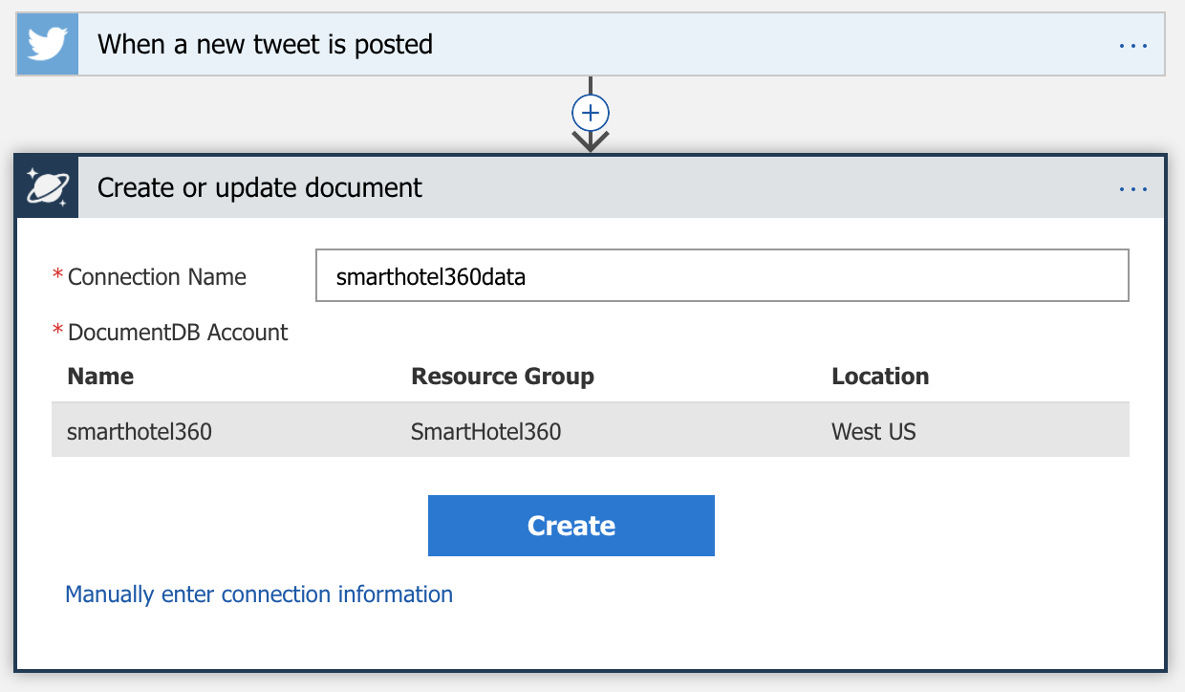The image size is (1185, 692).
Task: Click the Name column header
Action: (x=100, y=377)
